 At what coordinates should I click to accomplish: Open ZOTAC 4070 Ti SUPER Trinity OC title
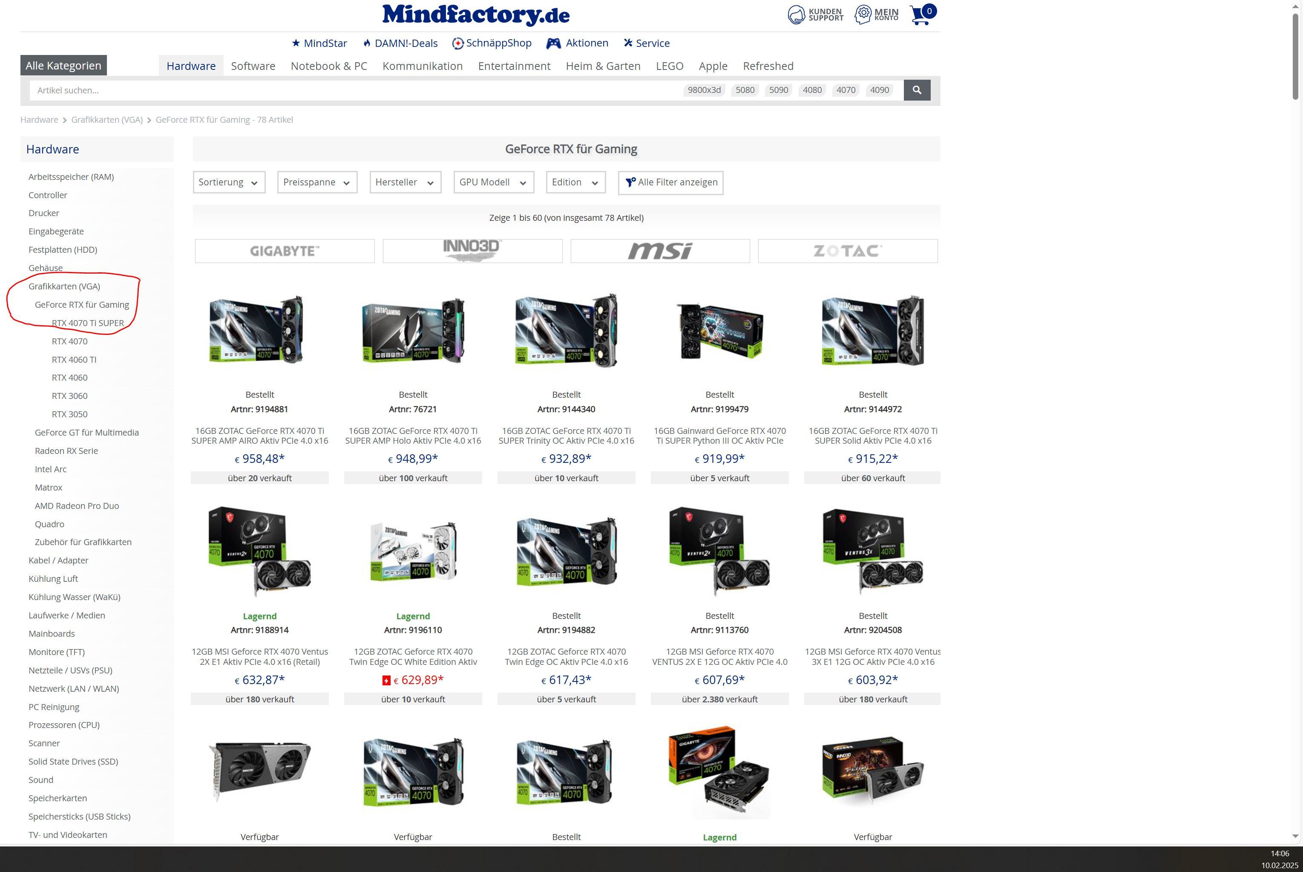[566, 436]
